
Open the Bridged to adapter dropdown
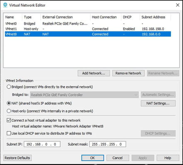click(x=84, y=95)
